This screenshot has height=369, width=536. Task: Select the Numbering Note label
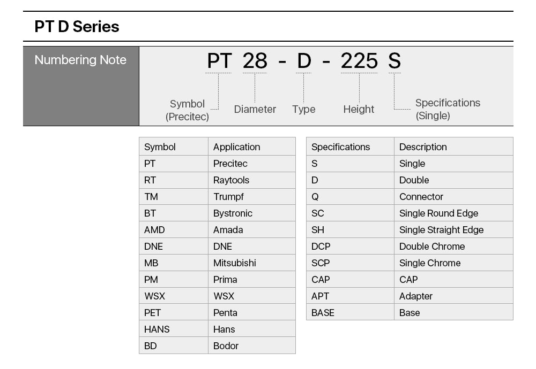[80, 60]
